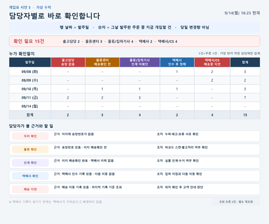The image size is (269, 224).
Task: Click the '확인 필요 15건' alert heading
Action: point(29,41)
